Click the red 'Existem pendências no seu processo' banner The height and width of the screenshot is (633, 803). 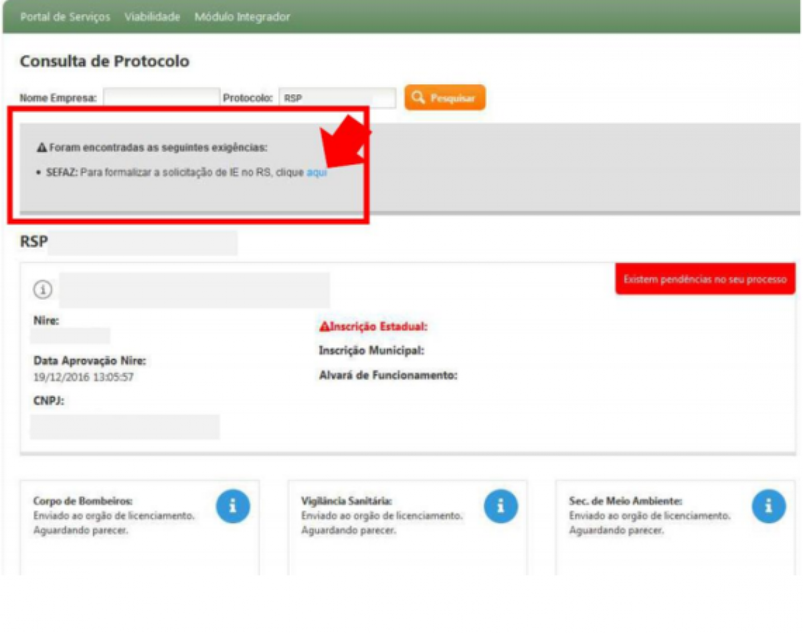705,279
